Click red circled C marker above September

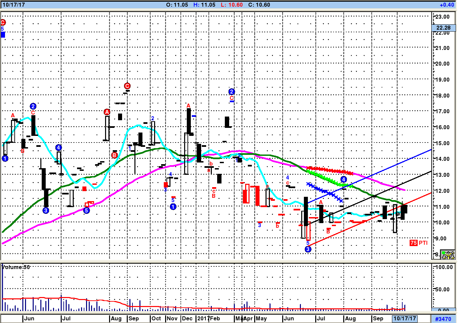127,86
